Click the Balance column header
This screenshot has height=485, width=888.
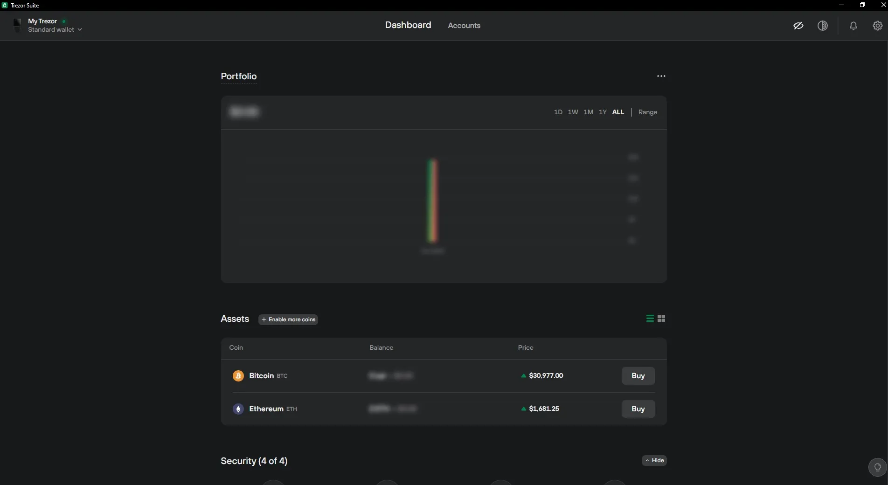(x=381, y=347)
